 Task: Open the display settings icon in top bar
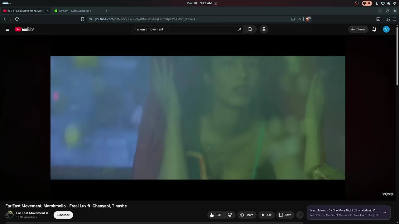point(383,3)
